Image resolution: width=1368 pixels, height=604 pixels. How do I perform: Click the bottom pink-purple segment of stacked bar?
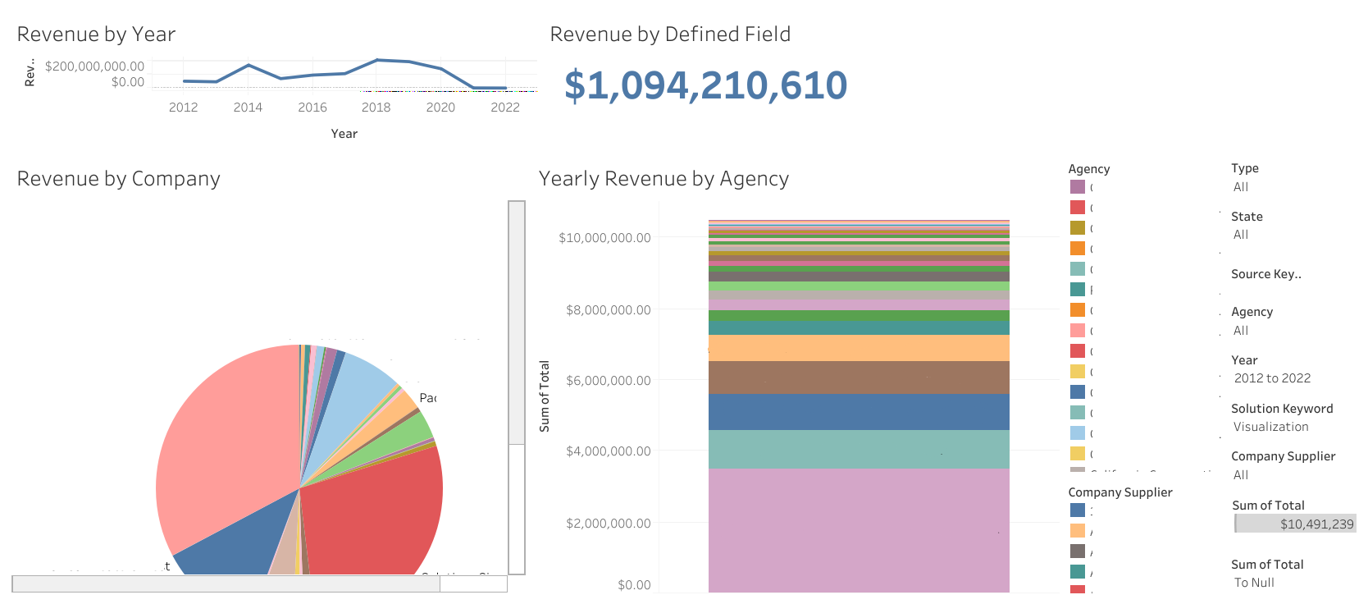859,529
